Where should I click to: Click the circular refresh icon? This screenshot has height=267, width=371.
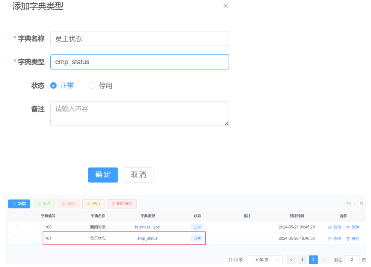coord(361,204)
